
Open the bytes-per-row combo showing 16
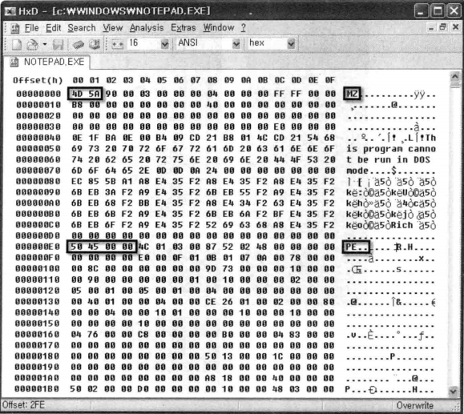(x=164, y=44)
